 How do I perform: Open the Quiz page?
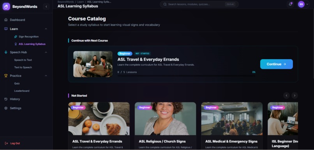[17, 83]
